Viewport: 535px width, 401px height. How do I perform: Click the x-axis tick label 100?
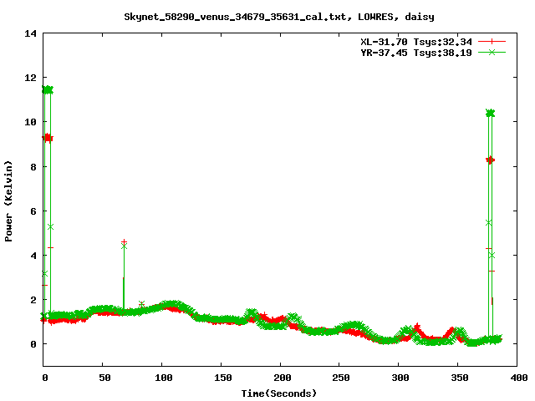pos(164,378)
